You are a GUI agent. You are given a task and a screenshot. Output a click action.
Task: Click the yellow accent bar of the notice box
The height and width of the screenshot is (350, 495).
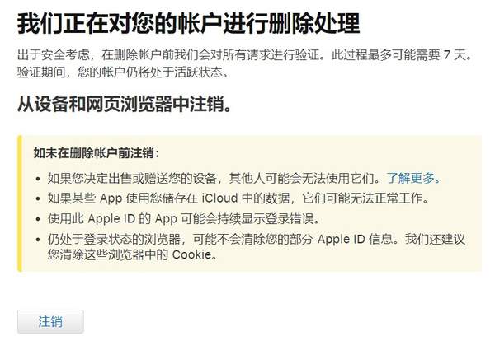point(20,203)
